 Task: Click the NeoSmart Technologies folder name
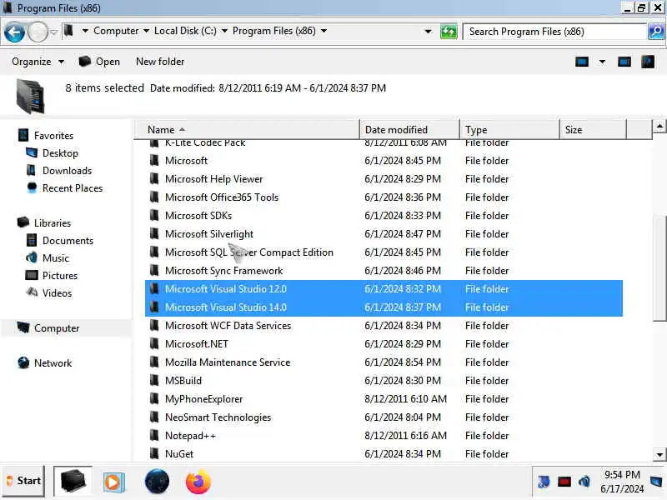tap(218, 417)
